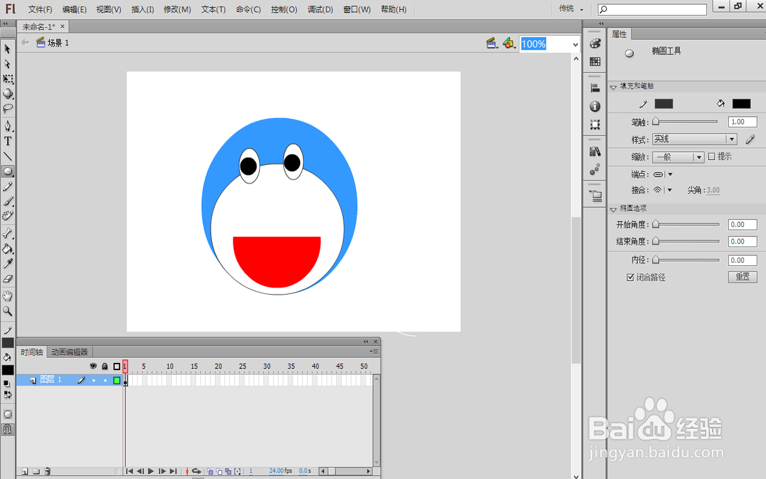766x479 pixels.
Task: Select the Line tool
Action: (x=8, y=156)
